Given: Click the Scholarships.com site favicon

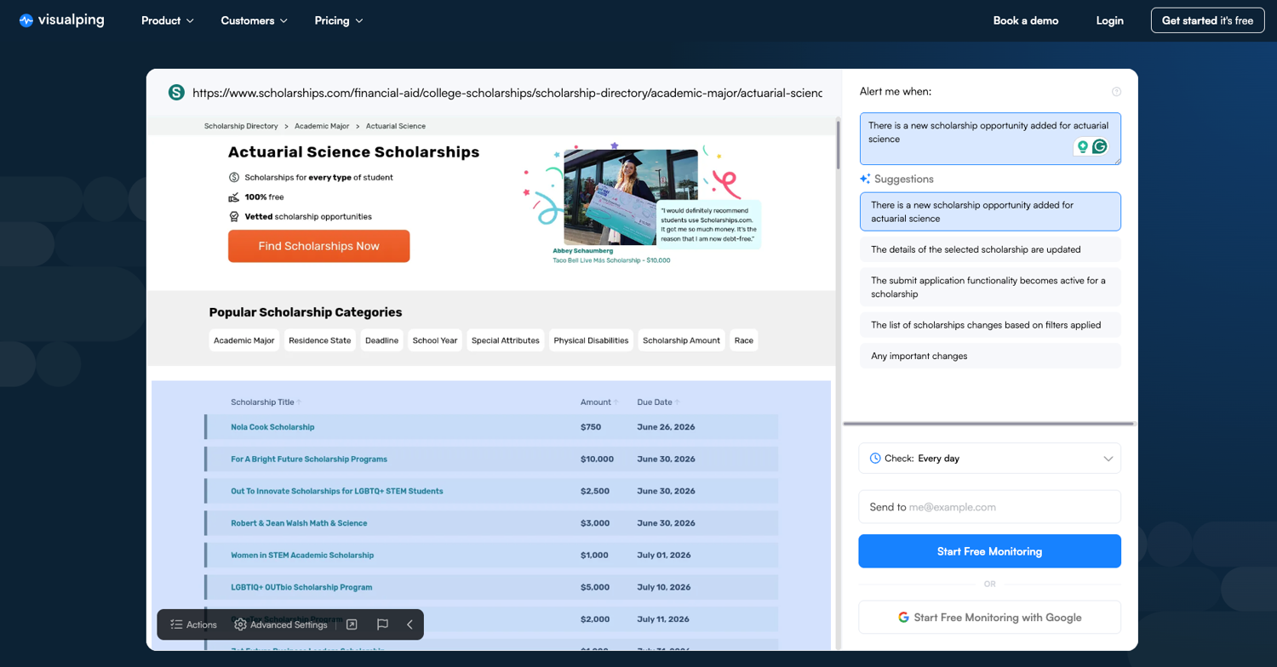Looking at the screenshot, I should pos(176,93).
